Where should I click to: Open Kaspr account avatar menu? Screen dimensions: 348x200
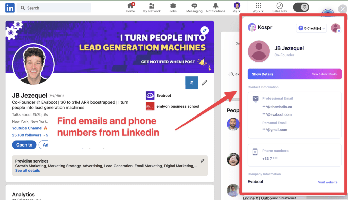click(335, 28)
